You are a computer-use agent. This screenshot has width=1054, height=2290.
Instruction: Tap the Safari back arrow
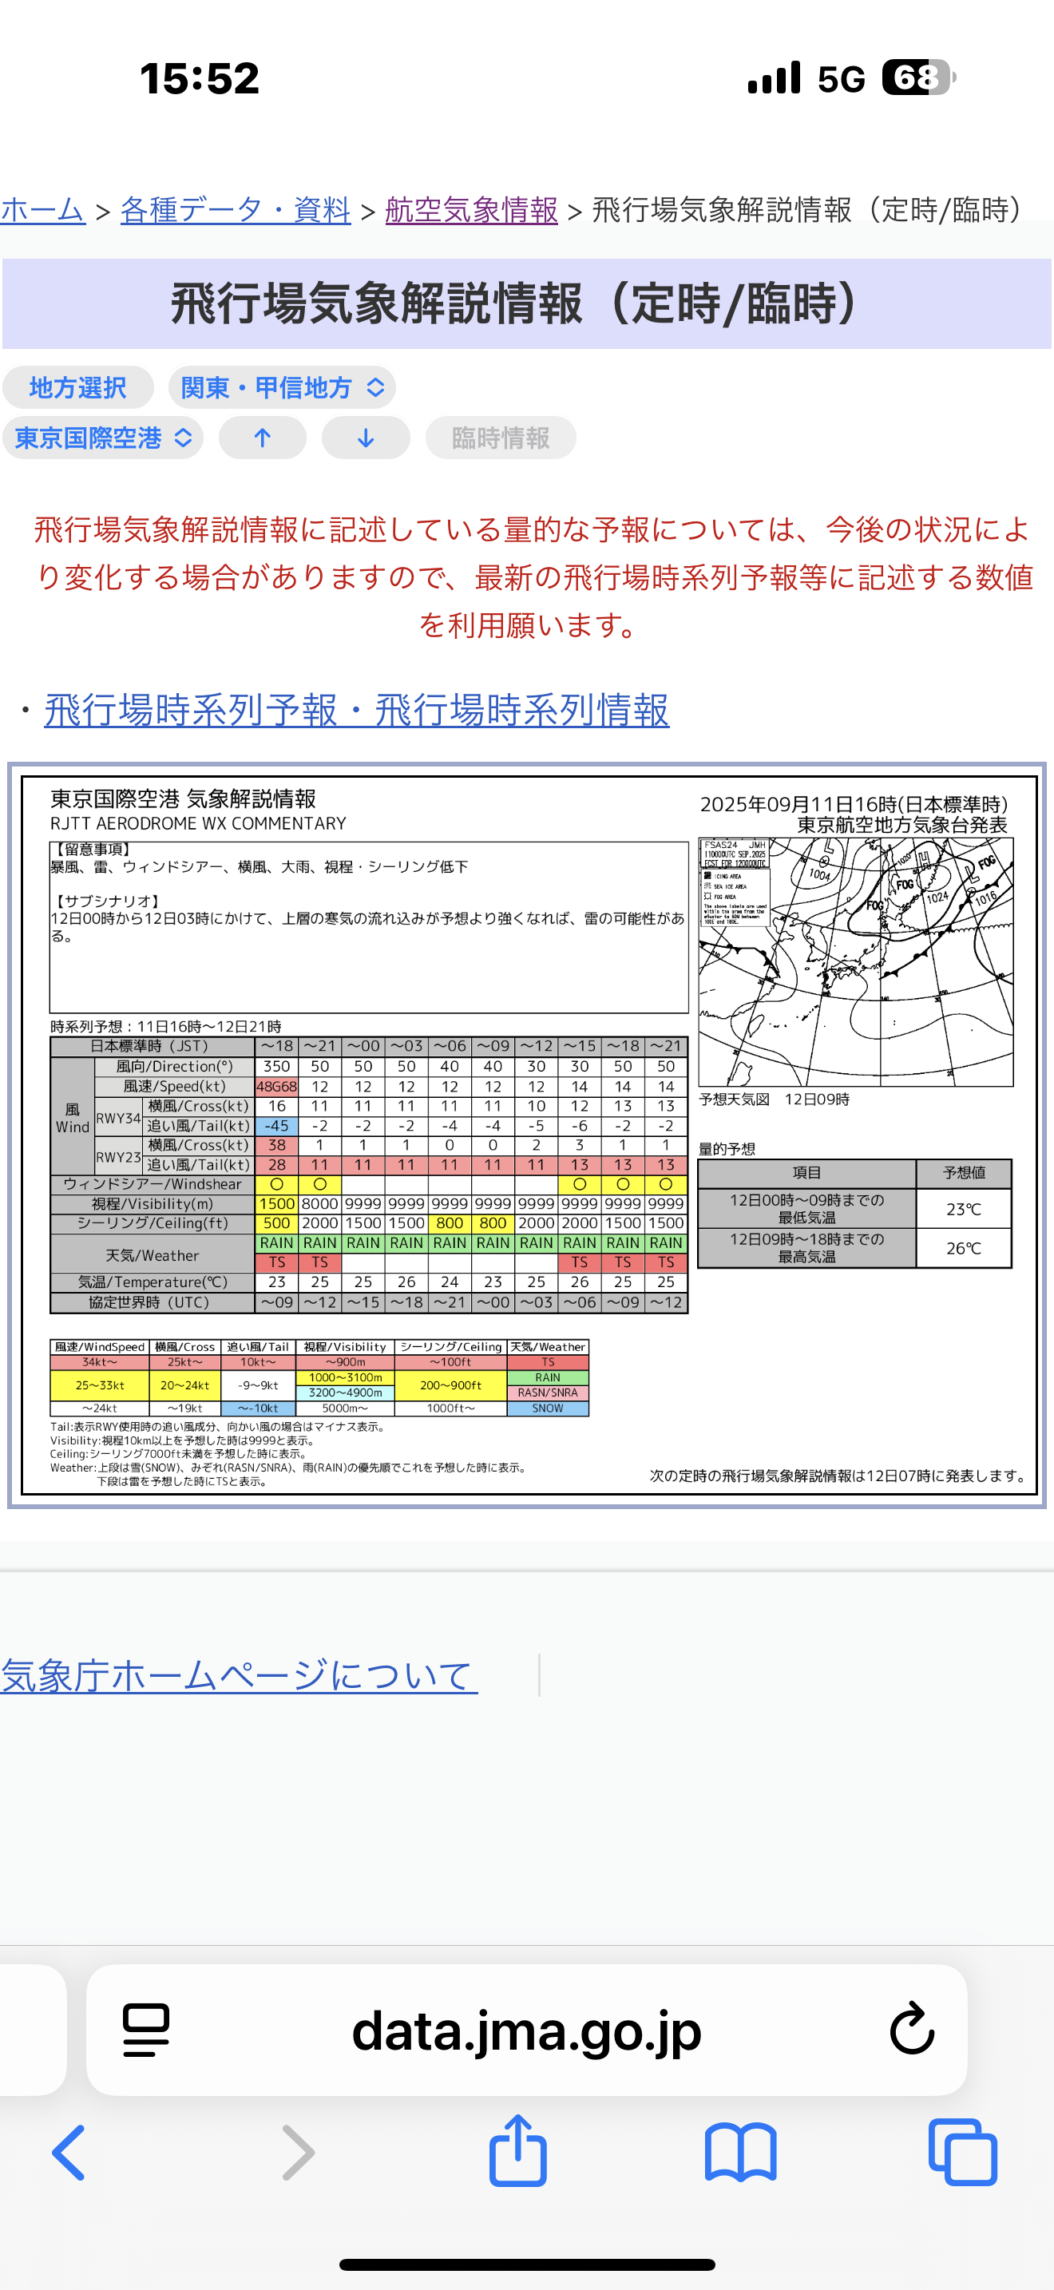pos(69,2152)
